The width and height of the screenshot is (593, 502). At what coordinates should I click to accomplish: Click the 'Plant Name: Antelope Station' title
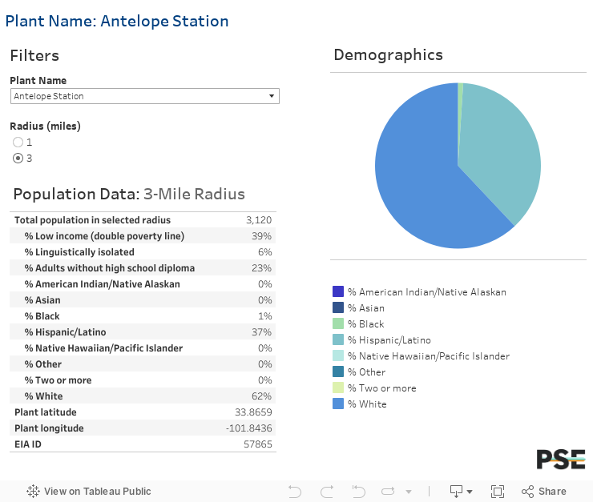tap(117, 21)
